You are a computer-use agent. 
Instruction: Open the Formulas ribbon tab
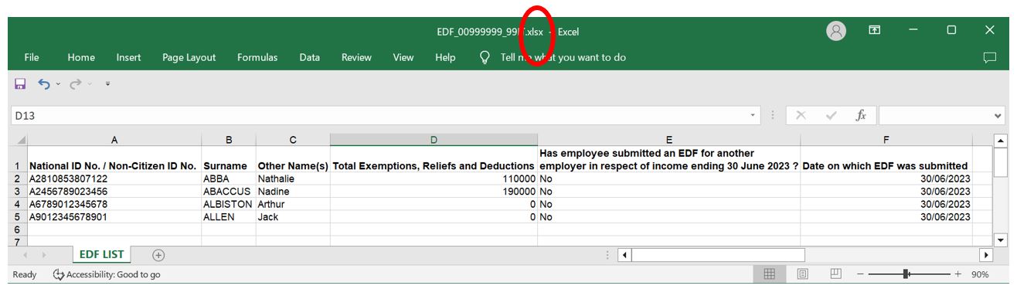pyautogui.click(x=257, y=57)
